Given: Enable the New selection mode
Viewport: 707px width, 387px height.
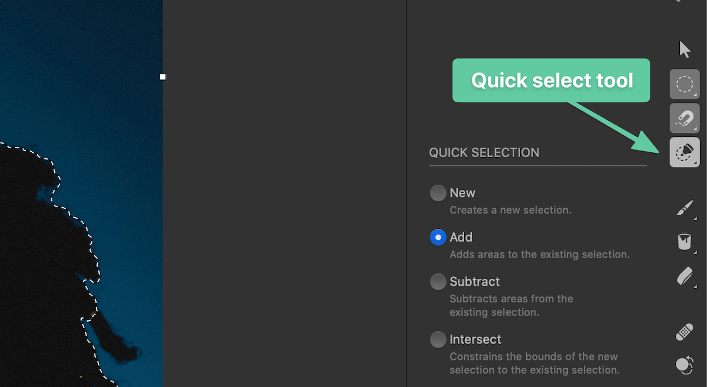Looking at the screenshot, I should point(438,192).
